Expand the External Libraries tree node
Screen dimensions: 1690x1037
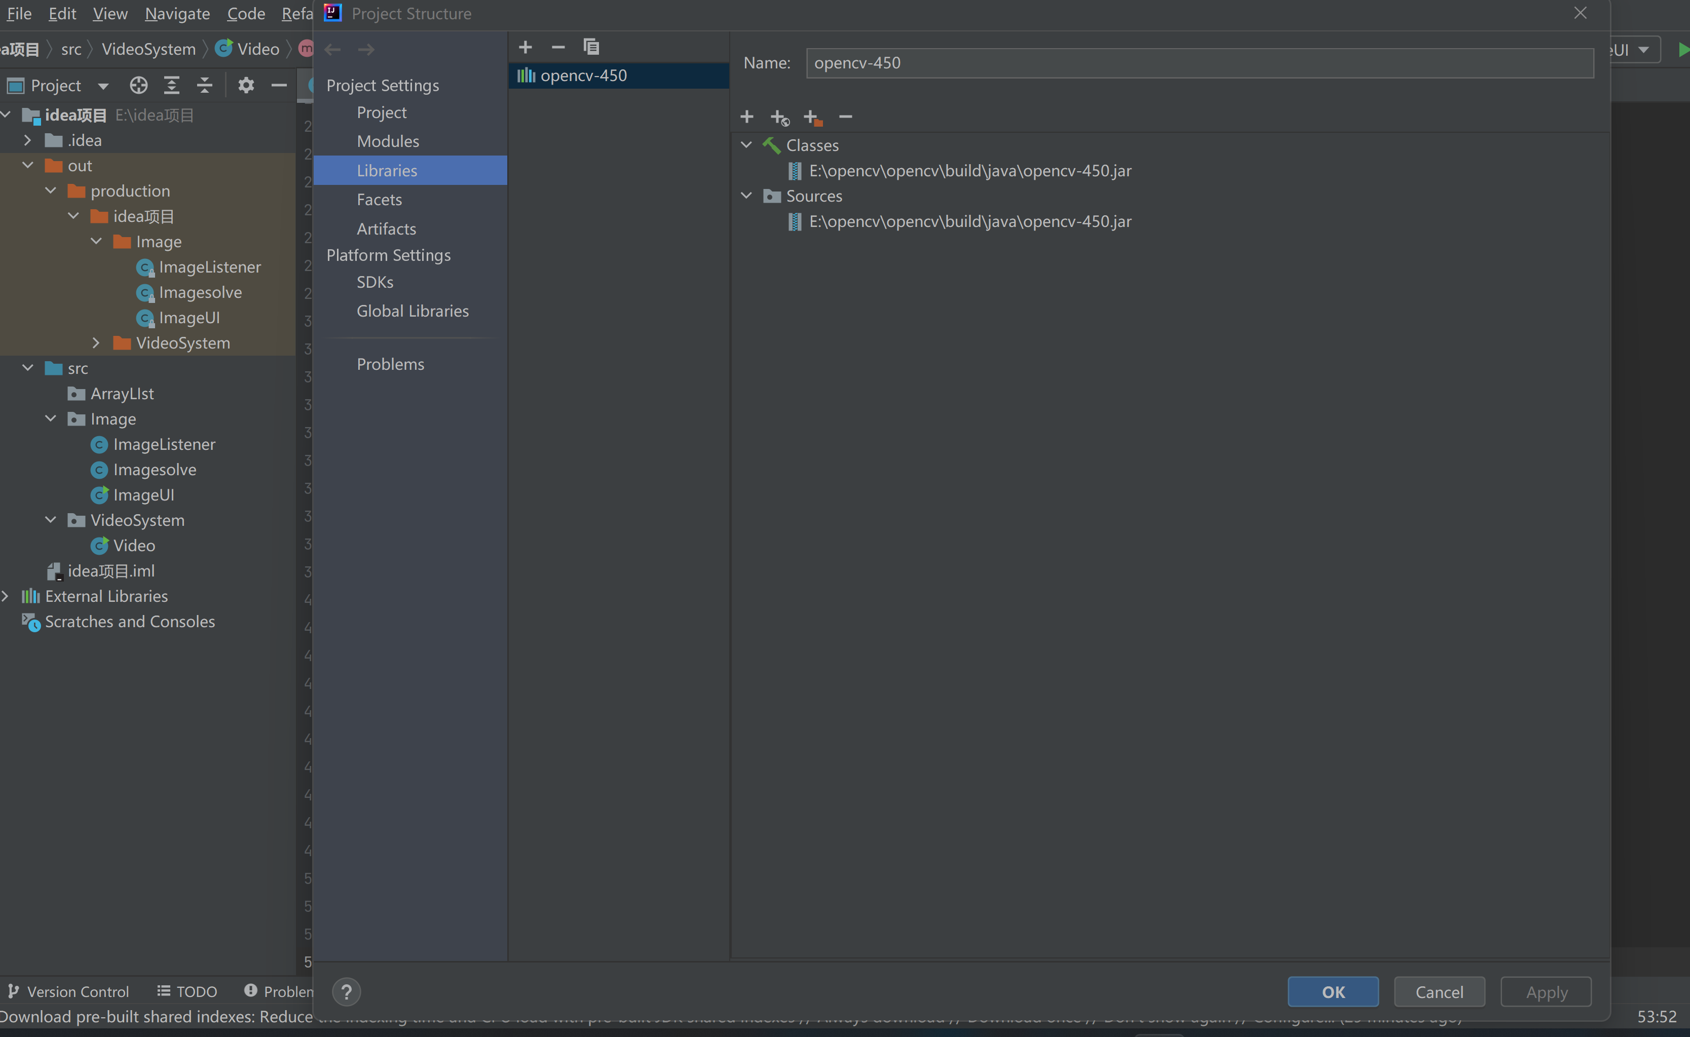(6, 596)
